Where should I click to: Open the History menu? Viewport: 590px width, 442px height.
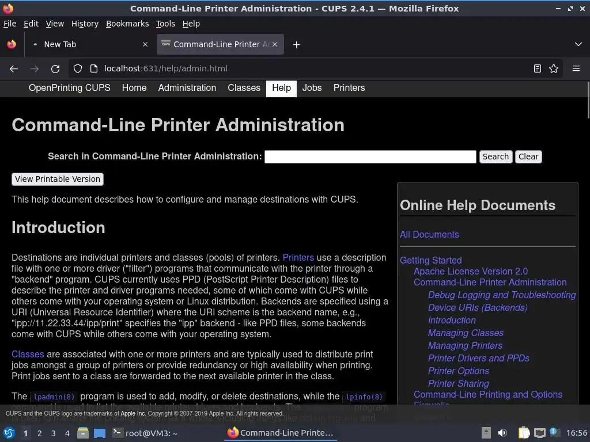[x=85, y=24]
